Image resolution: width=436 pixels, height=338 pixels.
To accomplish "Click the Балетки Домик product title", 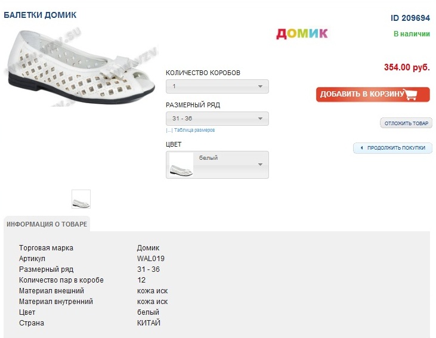I will [40, 14].
